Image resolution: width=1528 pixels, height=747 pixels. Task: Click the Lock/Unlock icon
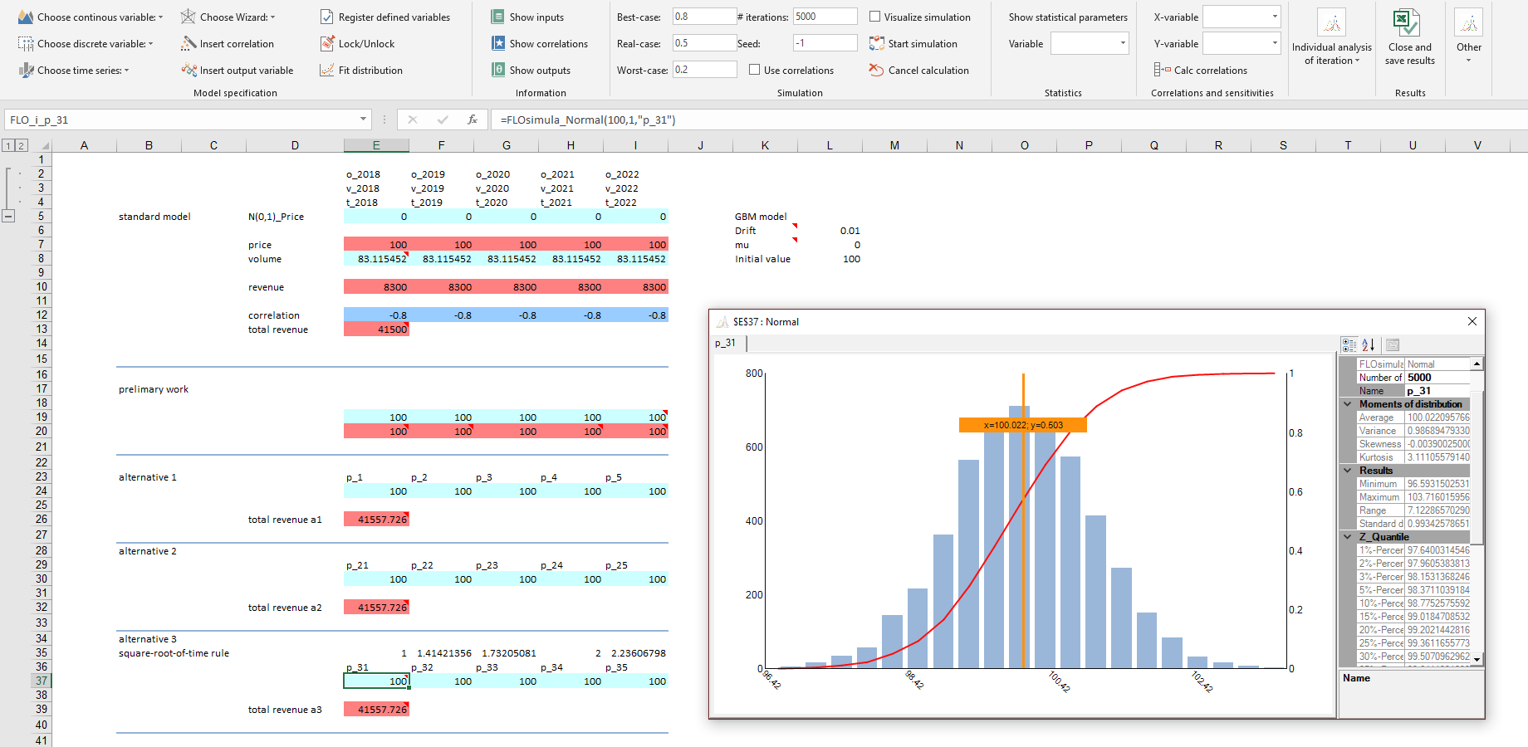[327, 44]
